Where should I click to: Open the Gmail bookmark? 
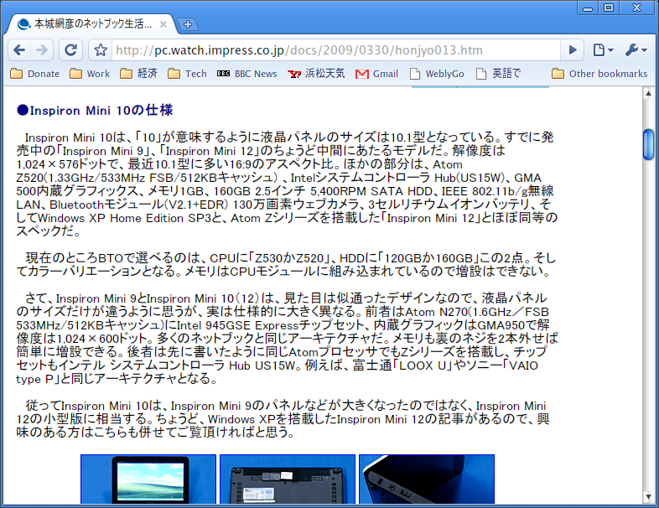coord(377,74)
